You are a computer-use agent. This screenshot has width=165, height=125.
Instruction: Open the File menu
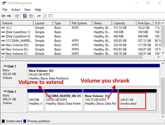pyautogui.click(x=5, y=10)
